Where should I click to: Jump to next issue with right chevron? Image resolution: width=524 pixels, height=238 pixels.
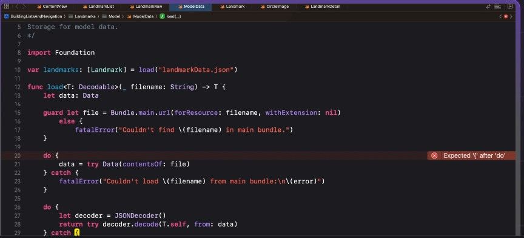[x=511, y=16]
